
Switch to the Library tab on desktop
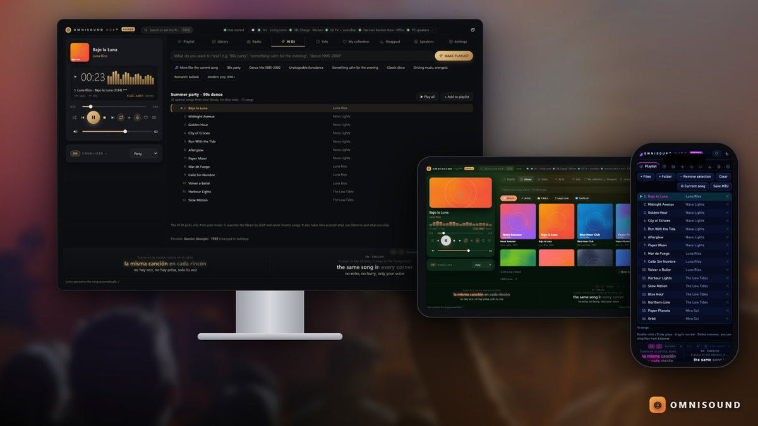point(220,42)
